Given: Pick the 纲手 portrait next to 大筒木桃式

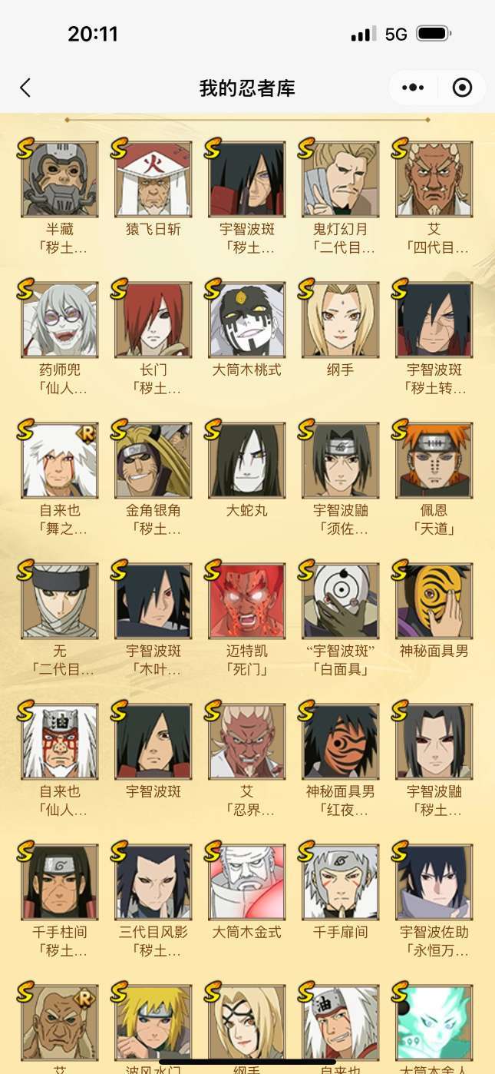Looking at the screenshot, I should click(x=341, y=320).
